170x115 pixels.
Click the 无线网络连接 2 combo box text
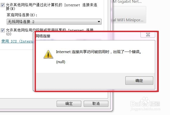pos(21,22)
